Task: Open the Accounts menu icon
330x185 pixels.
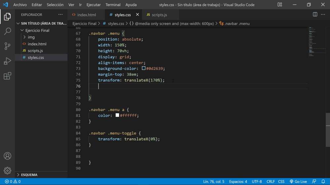Action: [7, 156]
